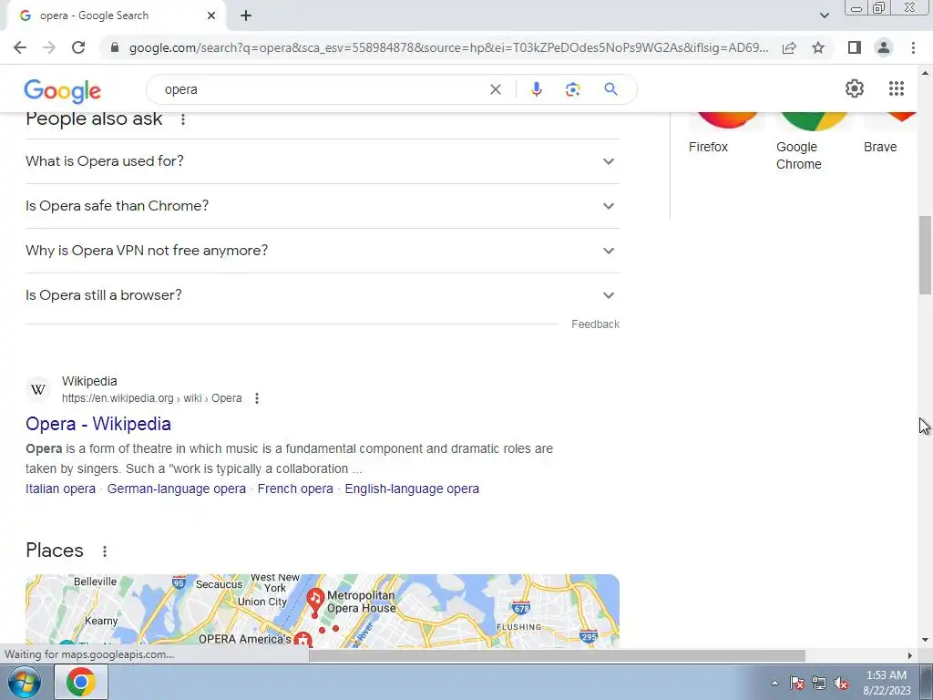Submit search with magnifier icon
The image size is (933, 700).
pos(610,89)
